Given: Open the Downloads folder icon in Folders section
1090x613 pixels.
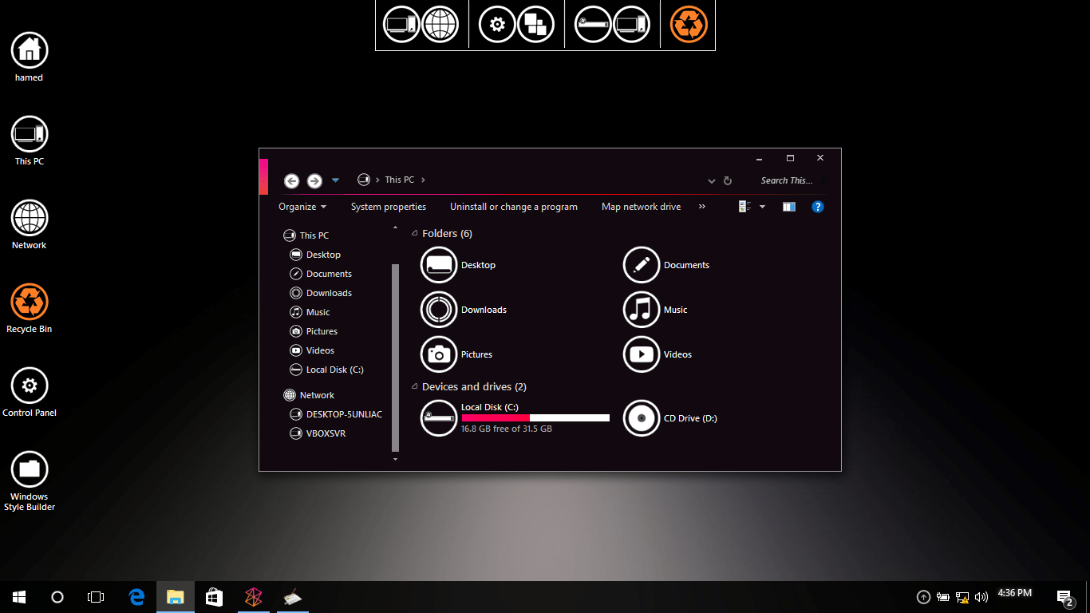Looking at the screenshot, I should click(x=438, y=310).
